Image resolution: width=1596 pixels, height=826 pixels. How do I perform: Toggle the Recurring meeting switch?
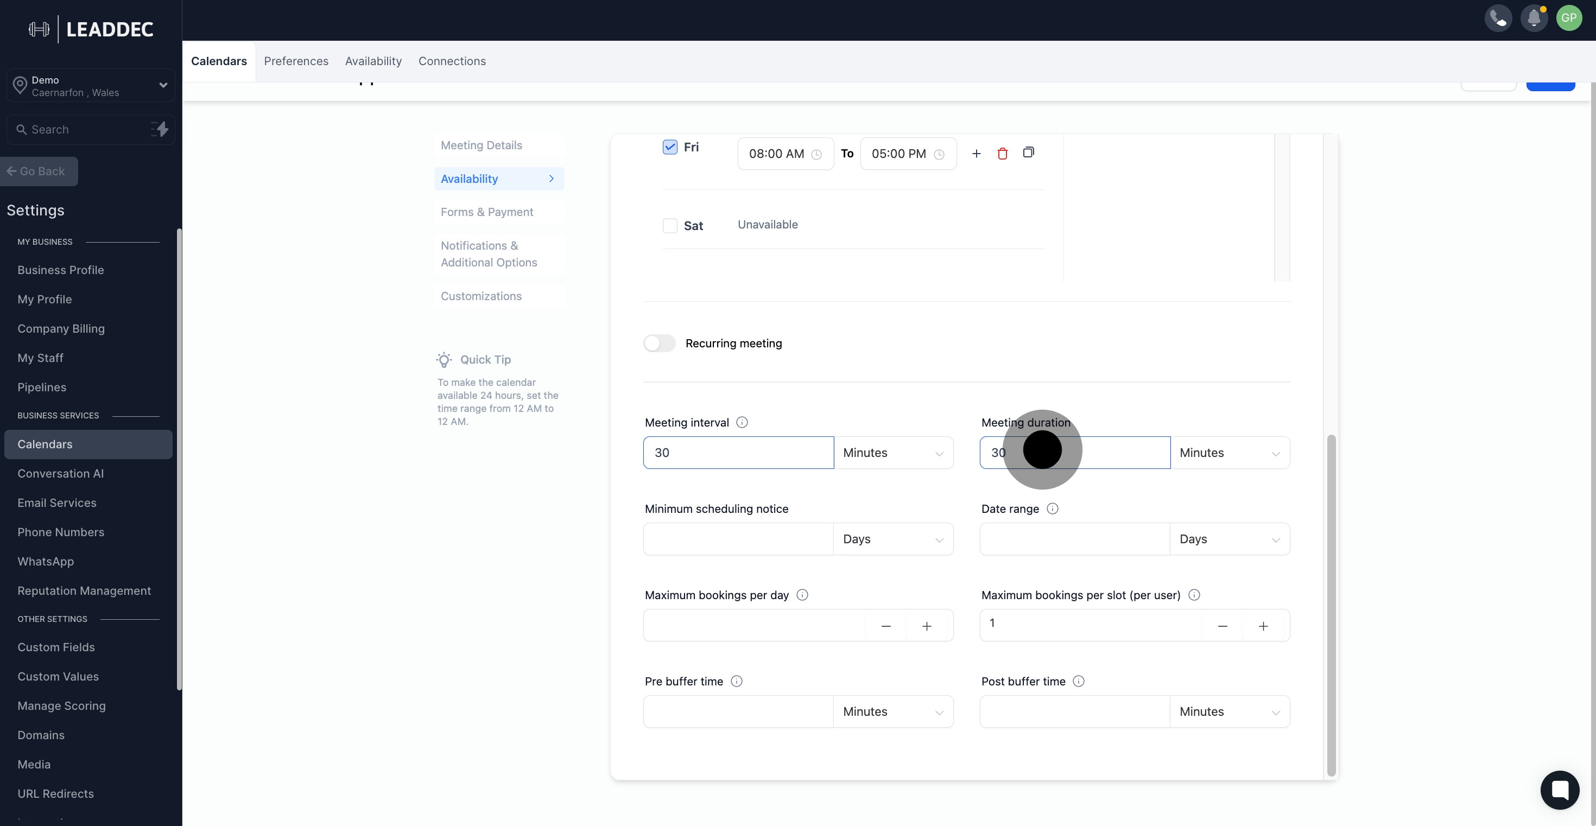pos(659,343)
